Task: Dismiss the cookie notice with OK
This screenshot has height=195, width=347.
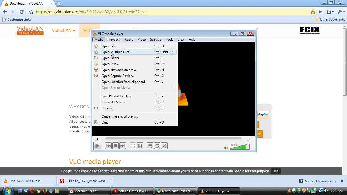Action: 276,171
